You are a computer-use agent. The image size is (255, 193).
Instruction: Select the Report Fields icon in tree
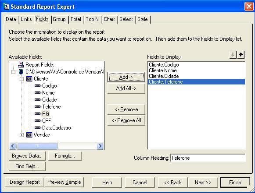click(21, 64)
